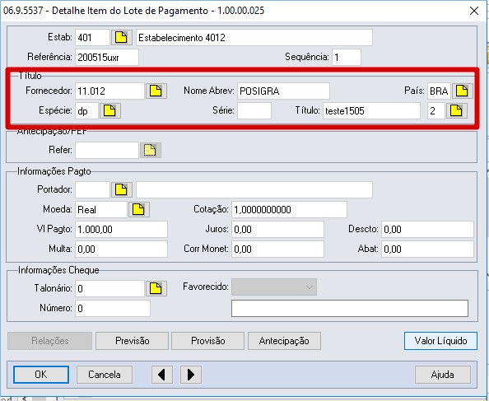Click lookup icon beside Título parcela field
Viewport: 489px width, 401px height.
coord(456,110)
